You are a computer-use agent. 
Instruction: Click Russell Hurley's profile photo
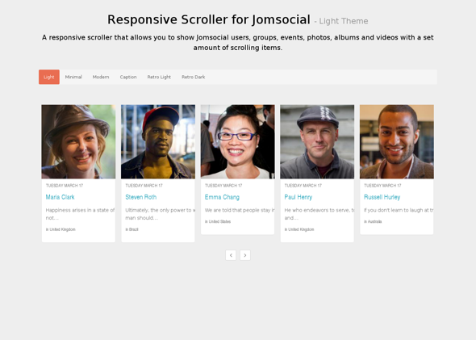397,141
